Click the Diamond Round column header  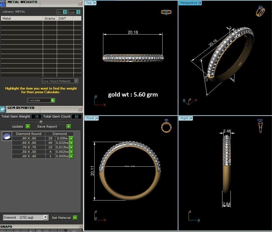pyautogui.click(x=29, y=134)
